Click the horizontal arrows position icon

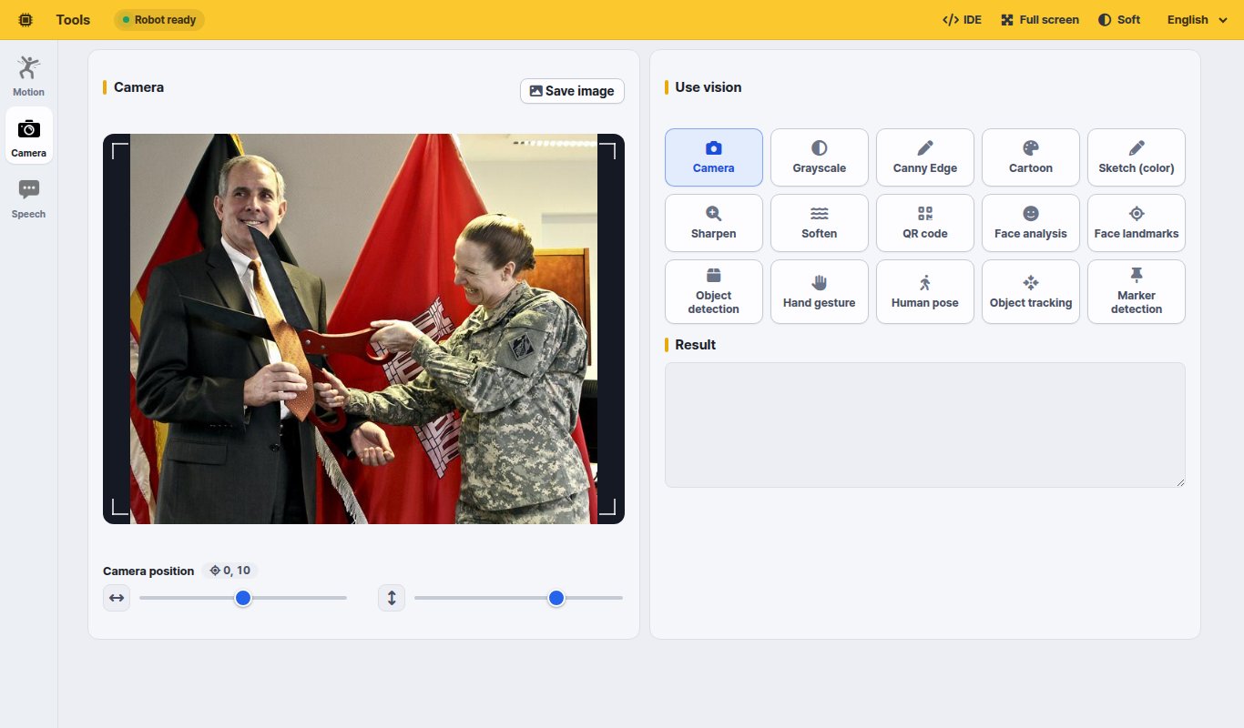pyautogui.click(x=117, y=598)
